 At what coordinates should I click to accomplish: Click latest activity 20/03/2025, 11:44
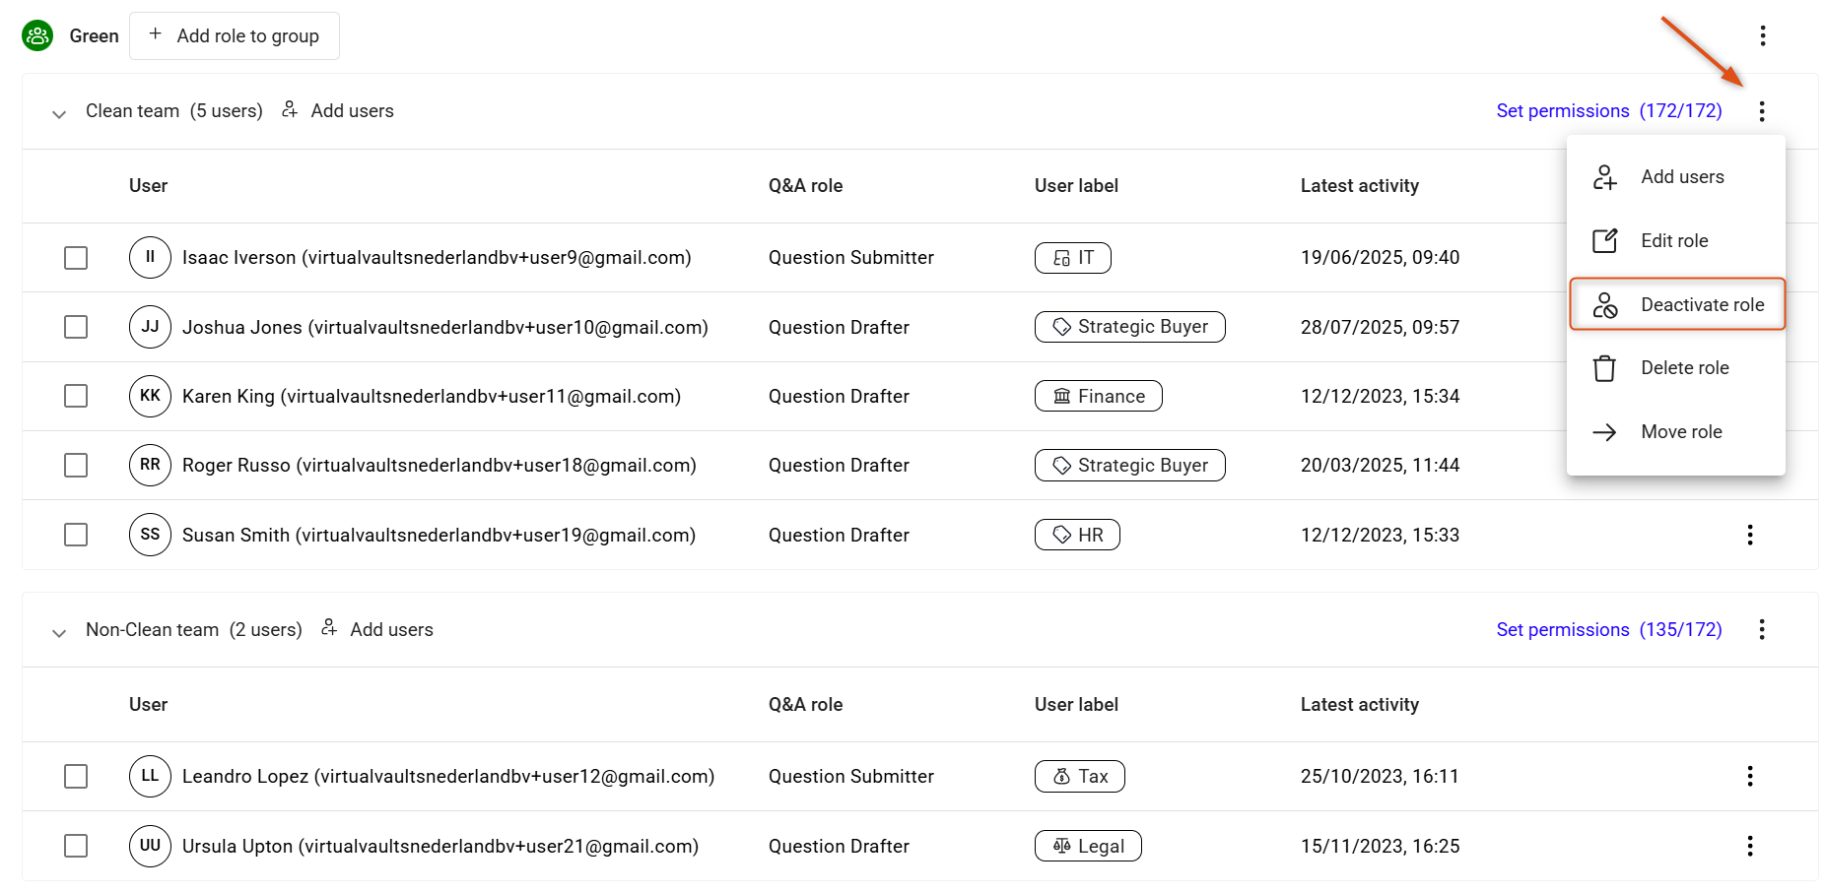(1380, 465)
